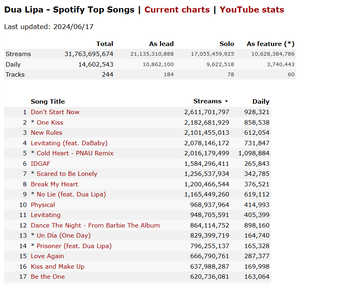Sort table by Streams column header

point(208,101)
